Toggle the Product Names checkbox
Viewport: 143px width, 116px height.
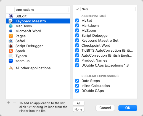point(77,60)
